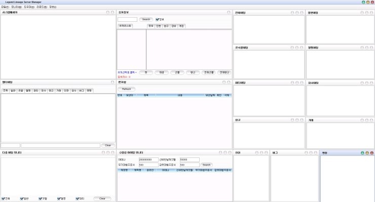
Task: Toggle 전체 checkbox in 다중 채팅 모니터
Action: pos(4,198)
